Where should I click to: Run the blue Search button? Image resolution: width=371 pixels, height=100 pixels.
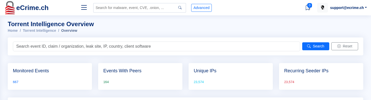coord(316,46)
